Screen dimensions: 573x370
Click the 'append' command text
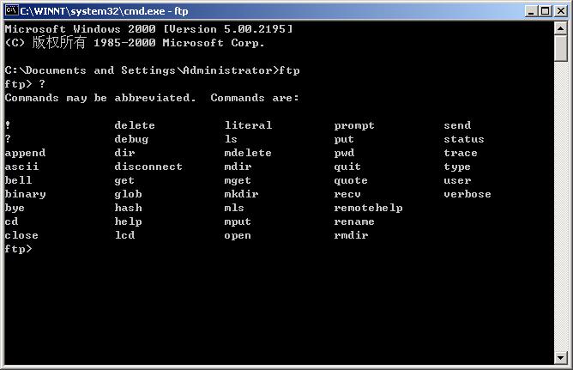coord(25,153)
